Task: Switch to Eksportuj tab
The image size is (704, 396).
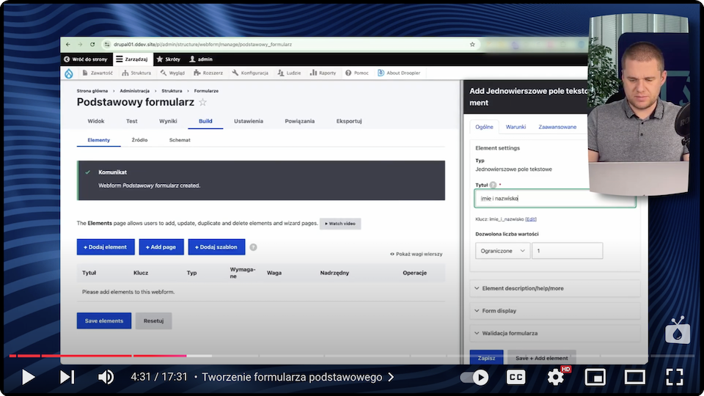Action: (x=349, y=121)
